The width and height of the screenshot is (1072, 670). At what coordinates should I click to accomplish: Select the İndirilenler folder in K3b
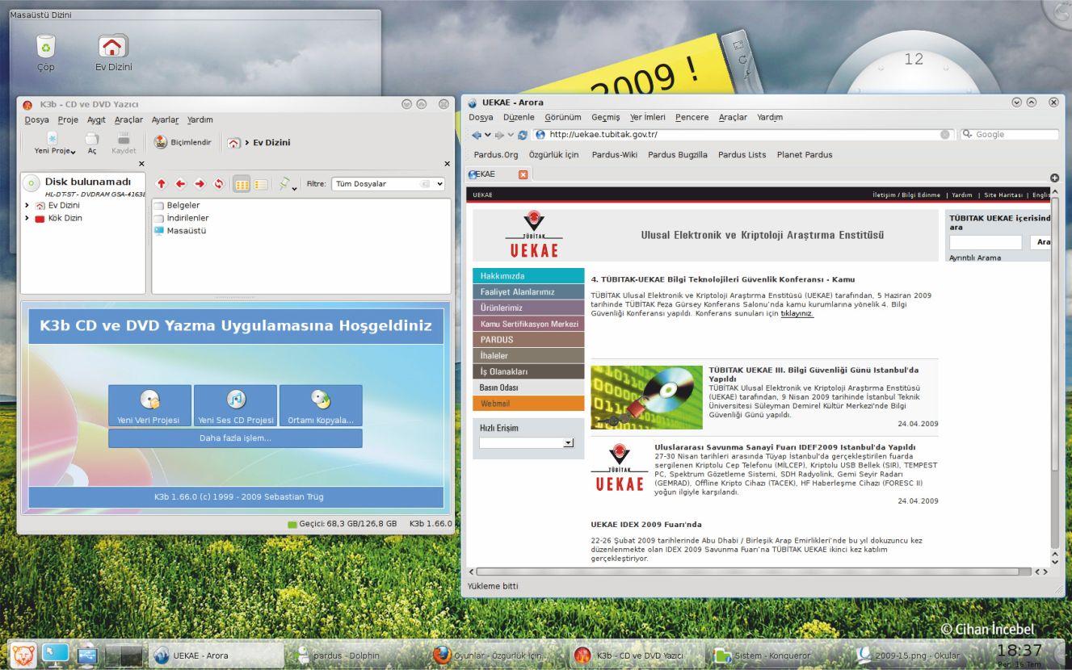181,218
